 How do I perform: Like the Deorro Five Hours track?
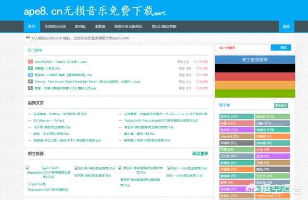197,82
